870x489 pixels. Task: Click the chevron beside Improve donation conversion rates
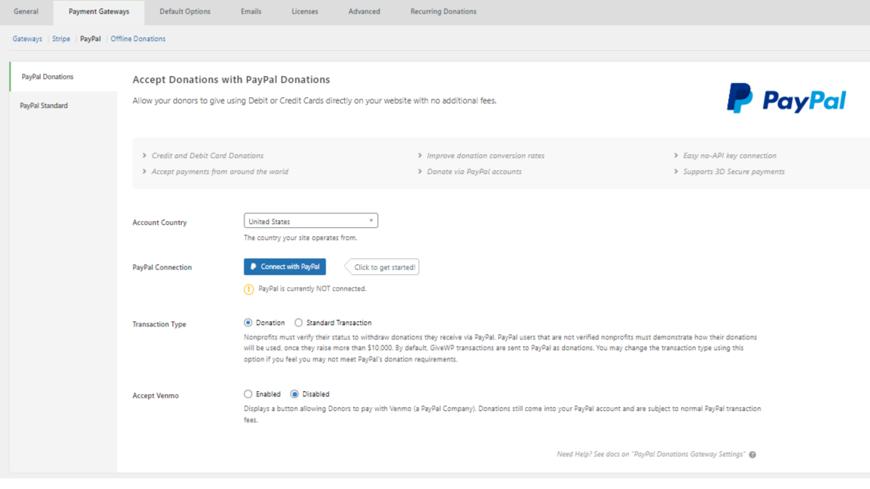(420, 156)
